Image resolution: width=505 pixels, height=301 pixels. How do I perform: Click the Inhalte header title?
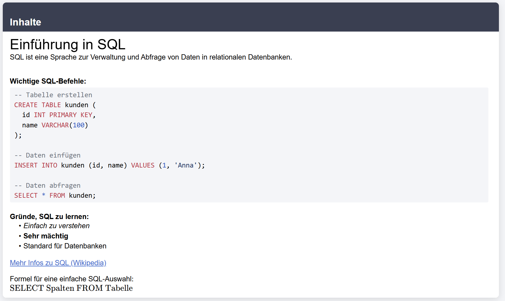25,22
